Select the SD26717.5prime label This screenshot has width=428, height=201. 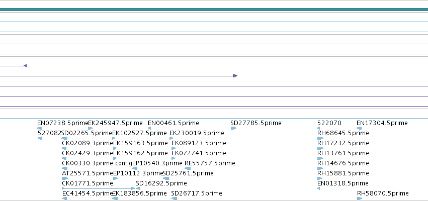(197, 193)
